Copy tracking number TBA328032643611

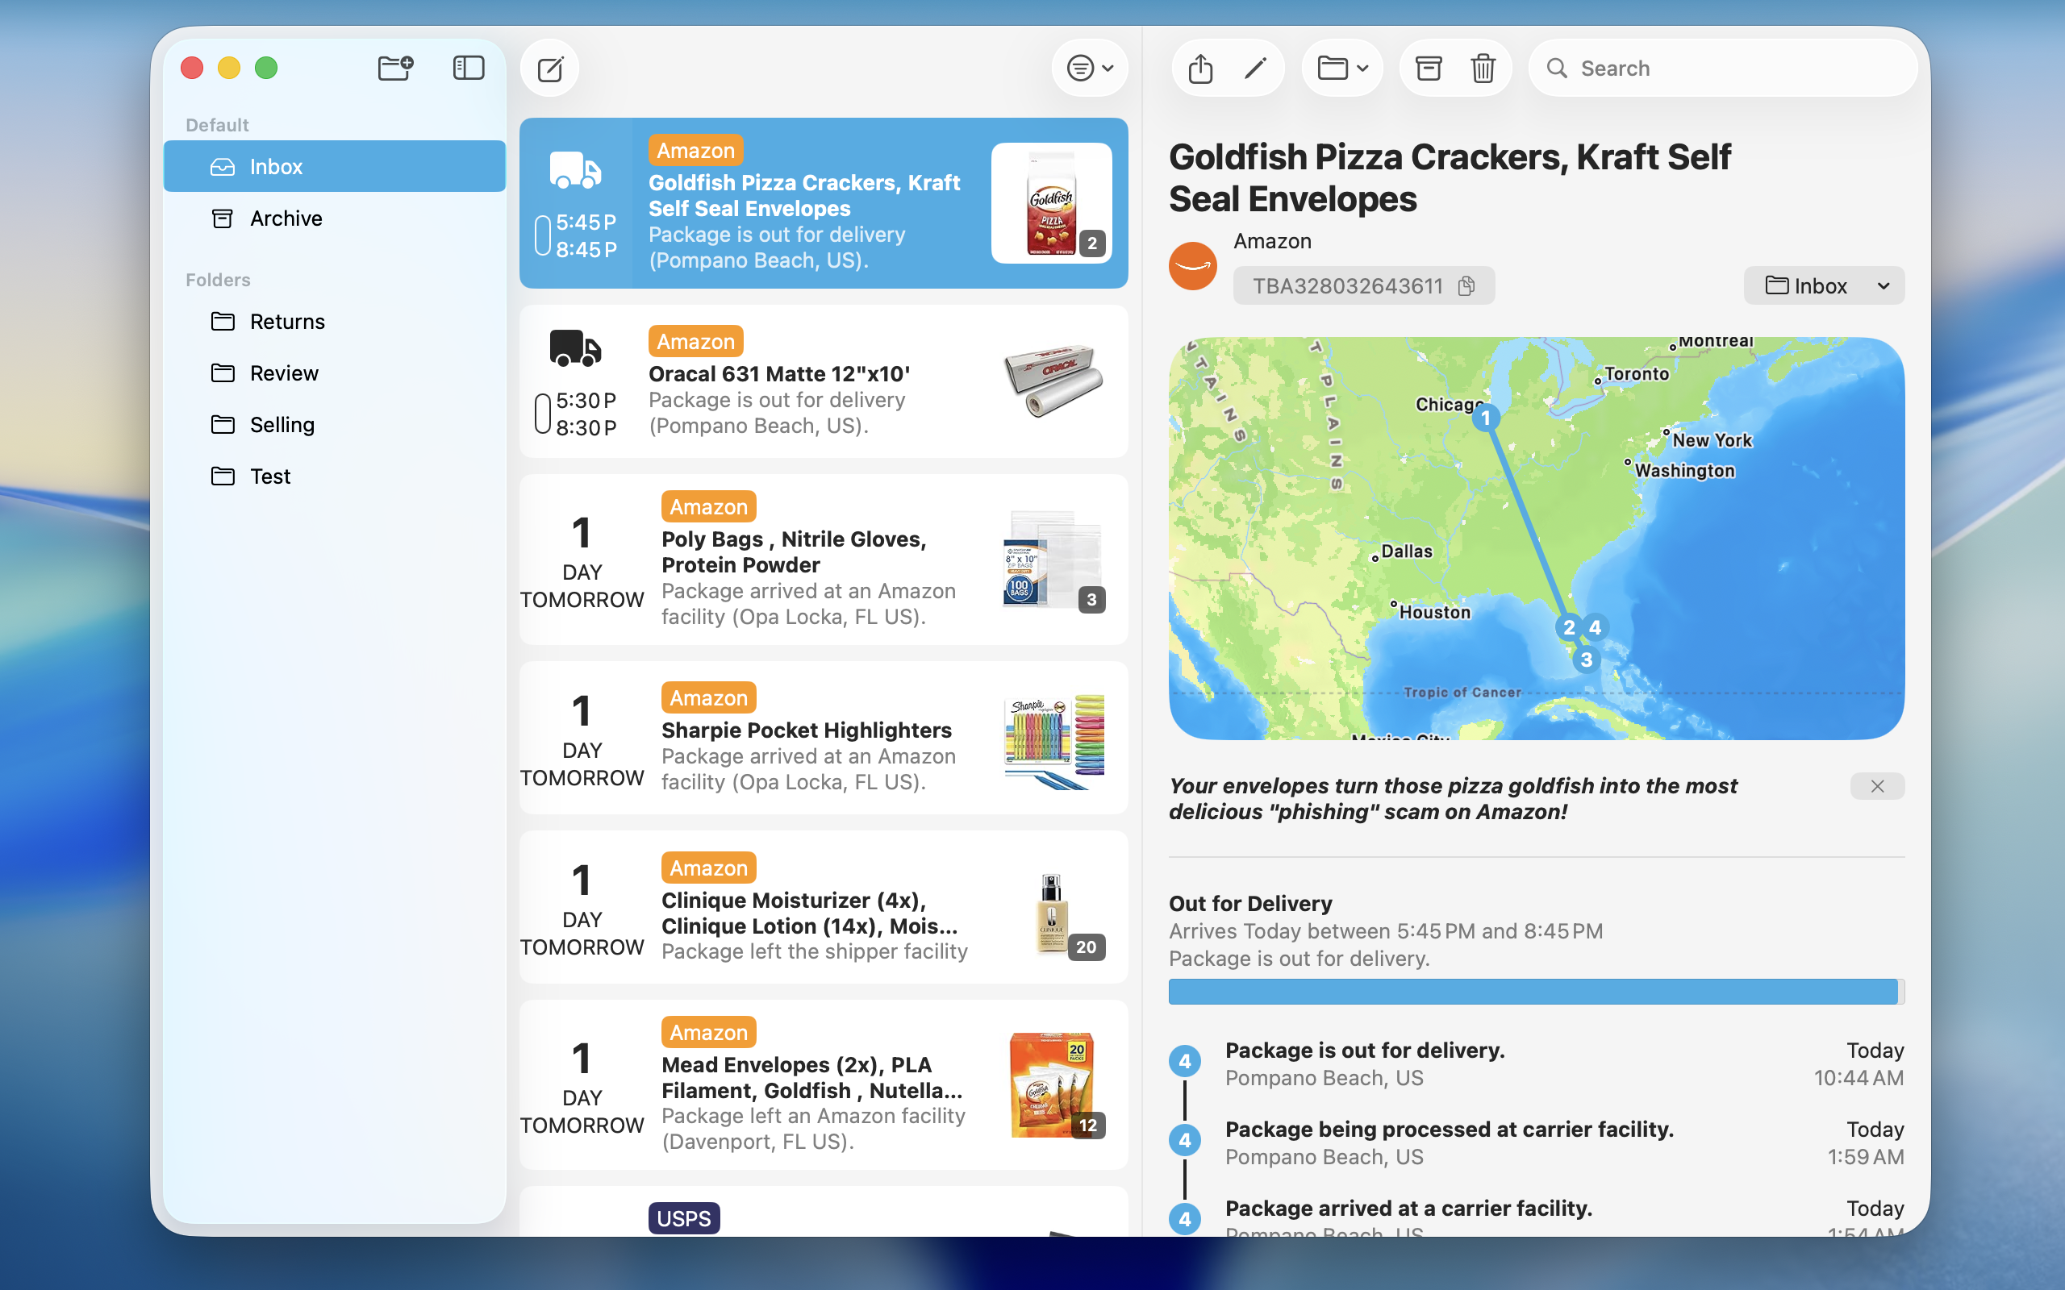(x=1466, y=285)
